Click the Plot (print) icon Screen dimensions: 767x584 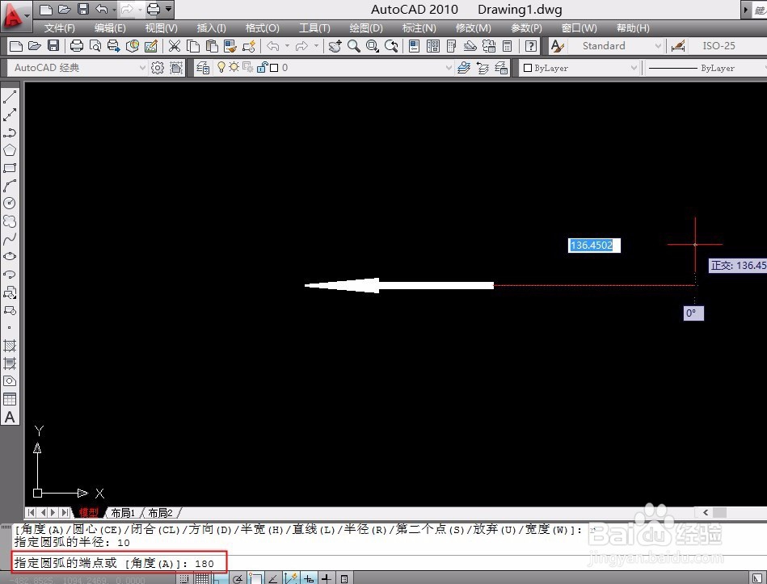point(76,46)
